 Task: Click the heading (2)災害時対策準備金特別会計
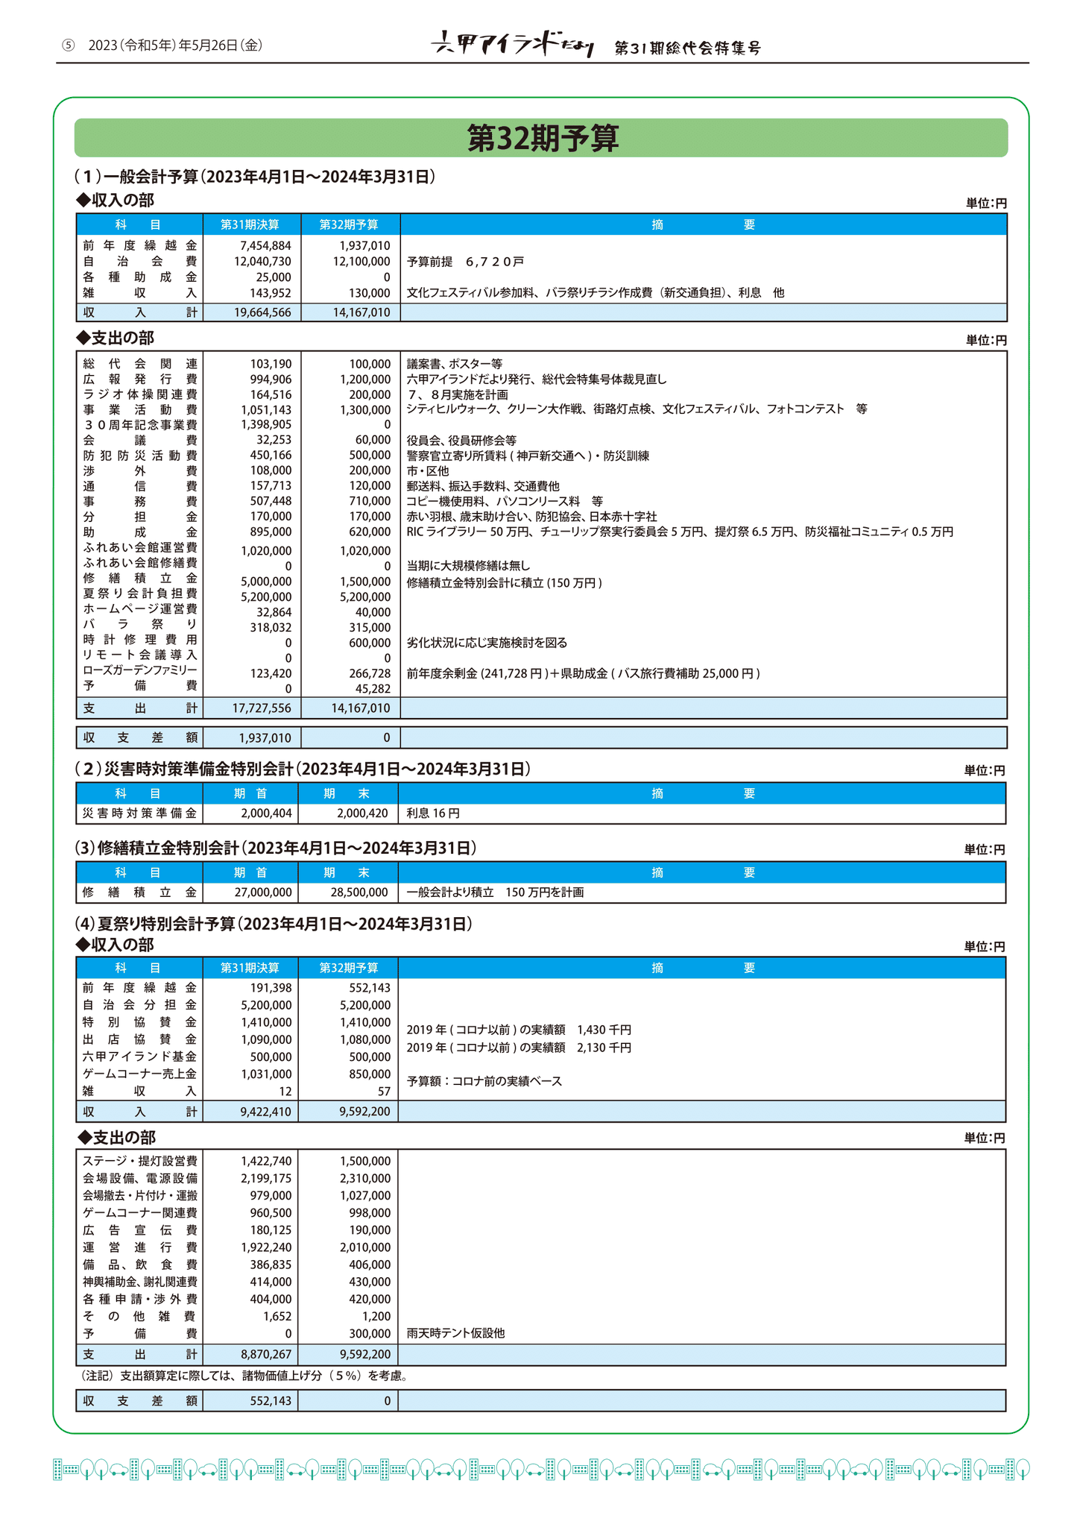303,769
